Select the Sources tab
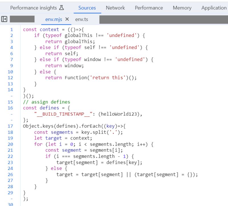 tap(87, 8)
